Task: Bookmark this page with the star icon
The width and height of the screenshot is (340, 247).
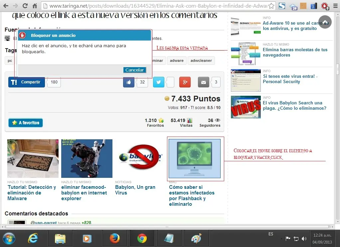Action: tap(271, 6)
